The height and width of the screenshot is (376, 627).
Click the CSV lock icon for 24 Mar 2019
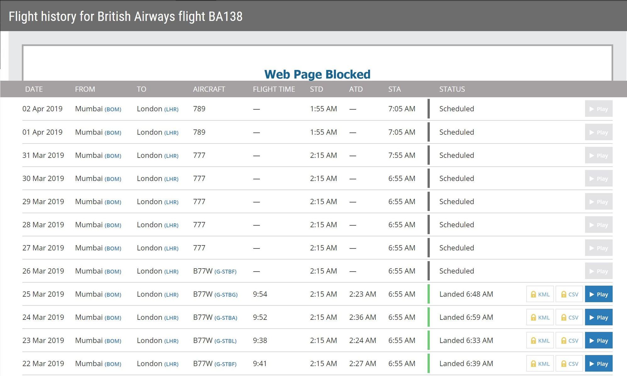(563, 317)
